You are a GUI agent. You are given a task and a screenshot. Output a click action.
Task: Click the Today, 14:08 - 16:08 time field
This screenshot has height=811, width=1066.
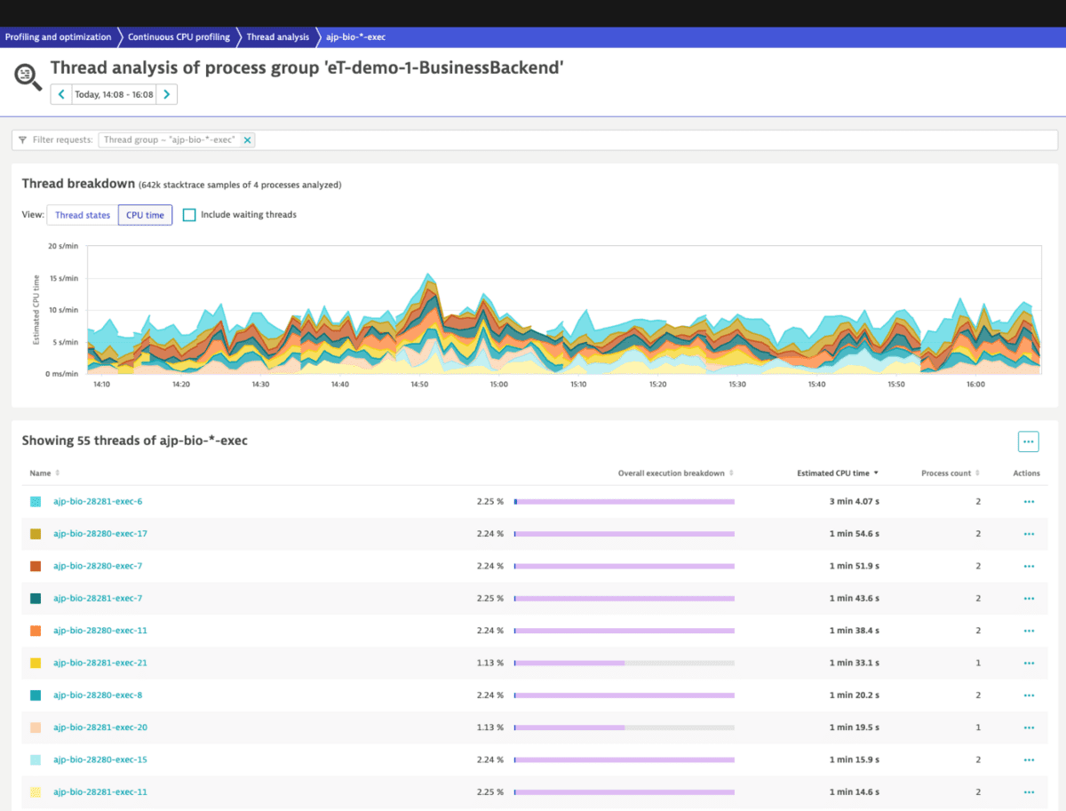[x=114, y=93]
